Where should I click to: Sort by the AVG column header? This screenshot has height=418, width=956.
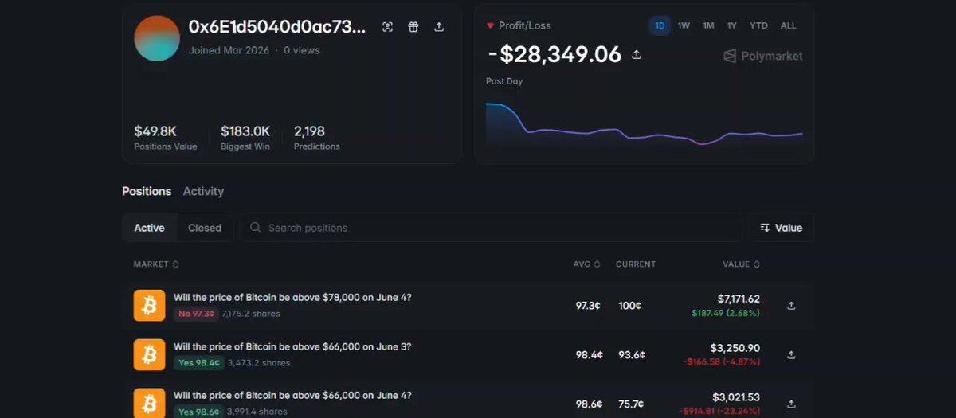pyautogui.click(x=586, y=264)
